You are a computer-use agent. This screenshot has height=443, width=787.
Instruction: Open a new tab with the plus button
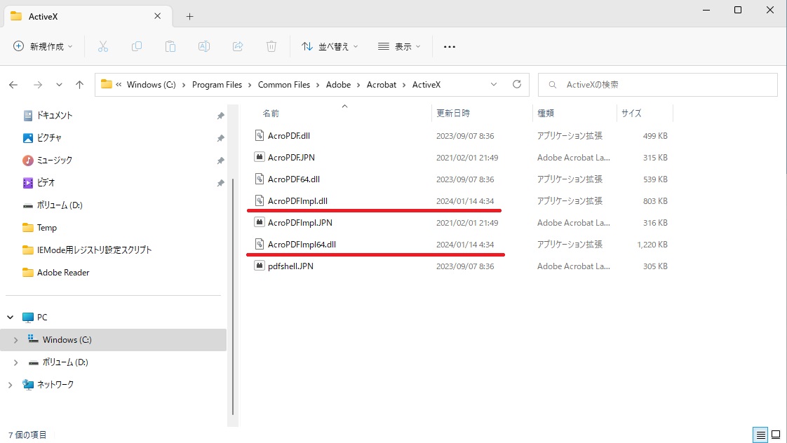[189, 16]
